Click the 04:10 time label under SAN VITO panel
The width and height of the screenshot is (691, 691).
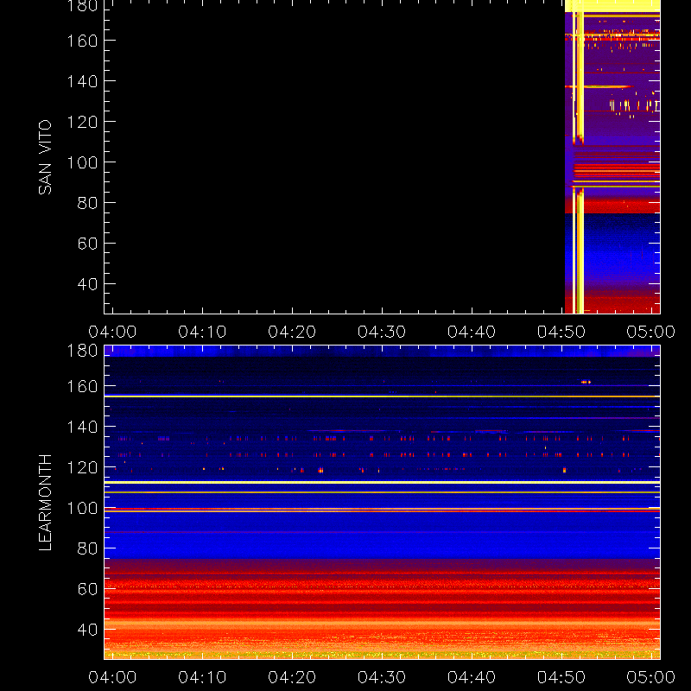(202, 332)
